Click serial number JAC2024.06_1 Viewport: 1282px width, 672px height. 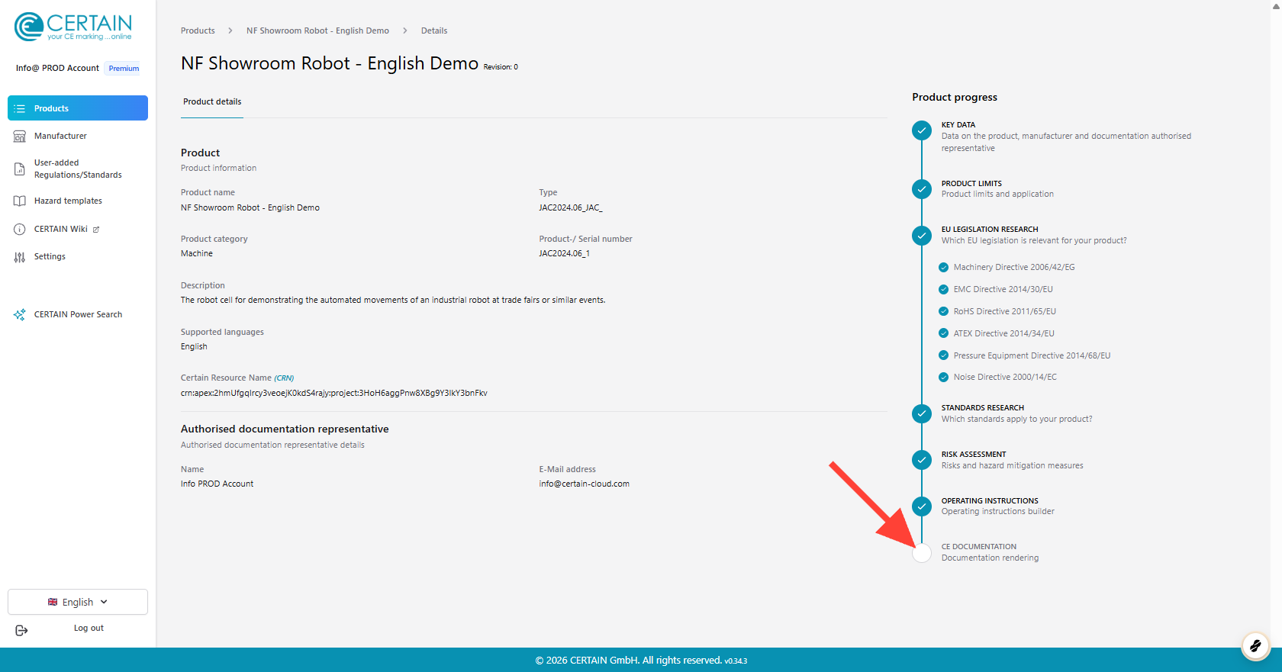coord(565,254)
